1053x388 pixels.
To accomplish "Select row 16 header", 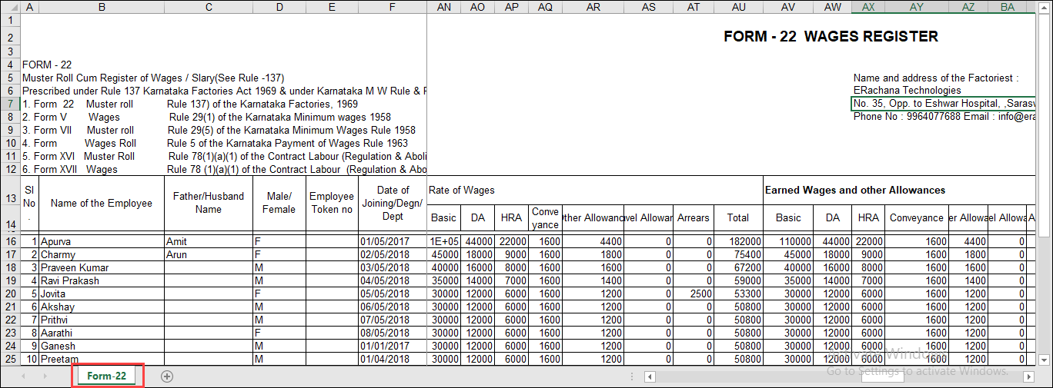I will point(10,241).
